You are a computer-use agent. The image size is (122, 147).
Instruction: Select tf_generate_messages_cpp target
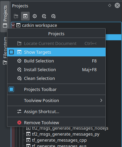click(x=59, y=140)
